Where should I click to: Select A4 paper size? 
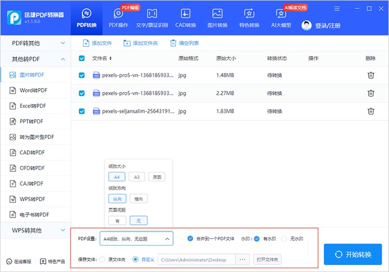coord(117,177)
